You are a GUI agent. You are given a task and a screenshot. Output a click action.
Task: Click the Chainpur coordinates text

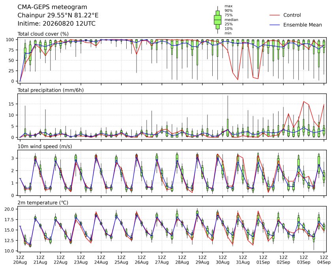coord(58,15)
